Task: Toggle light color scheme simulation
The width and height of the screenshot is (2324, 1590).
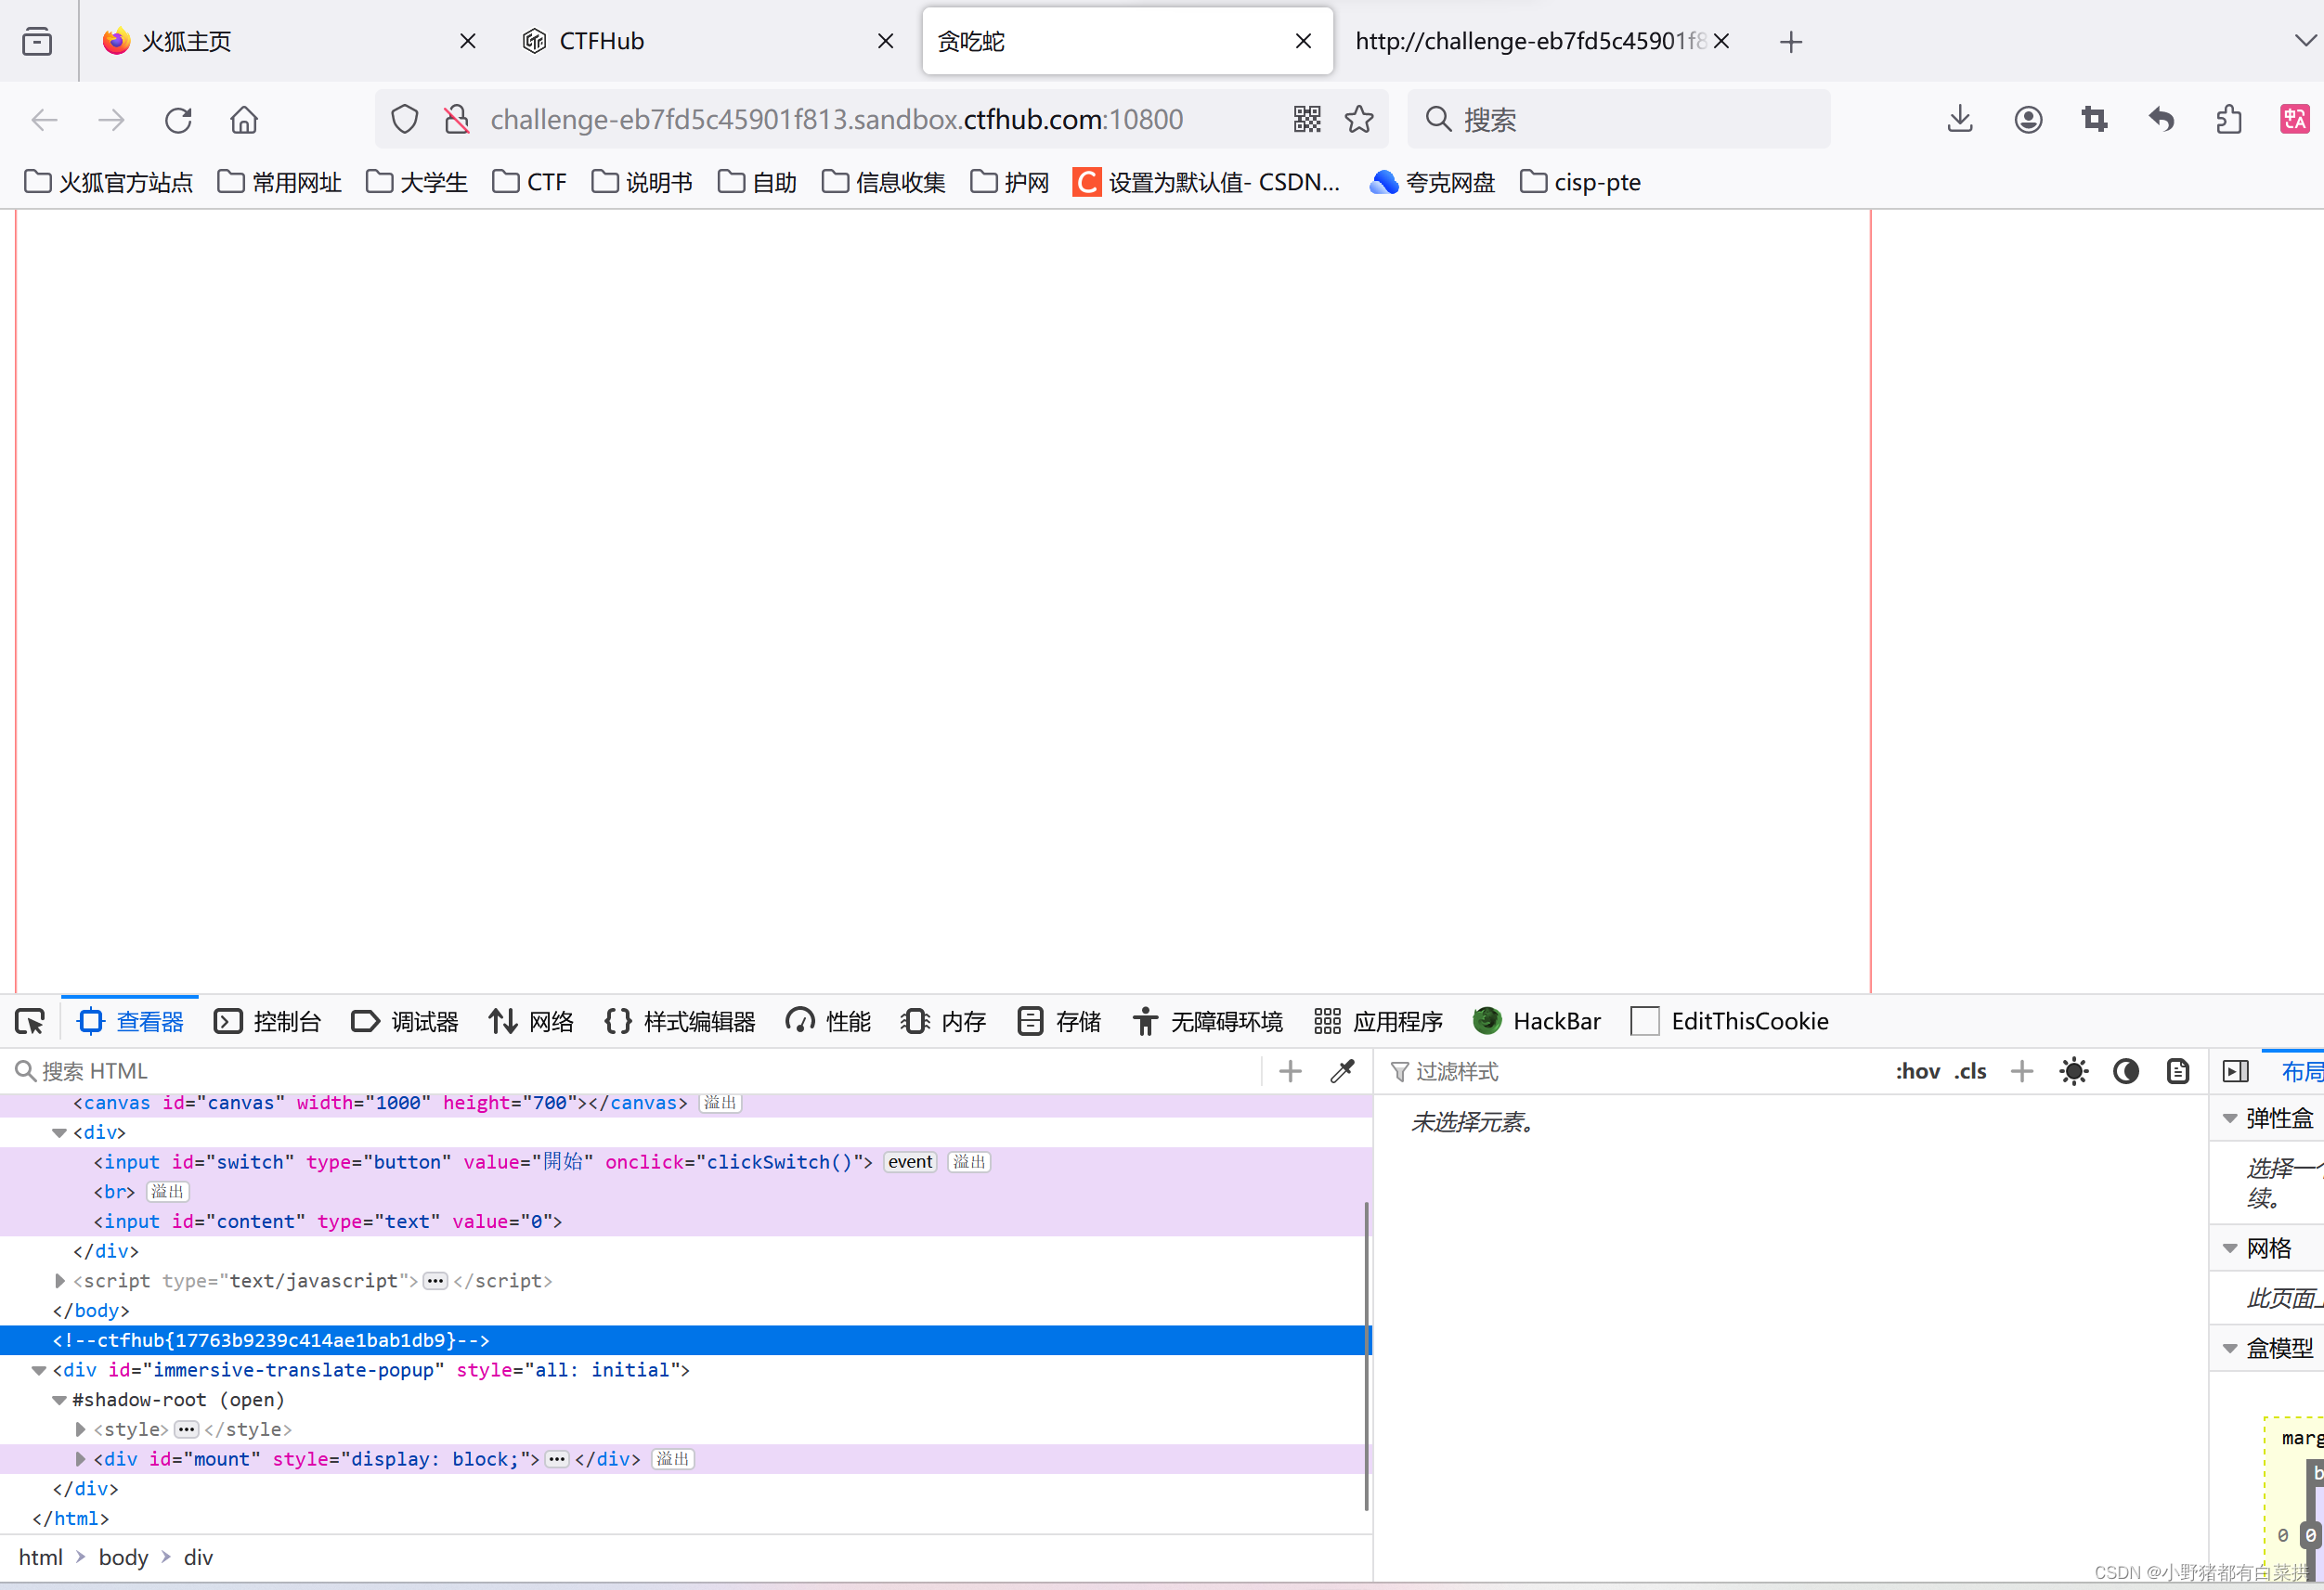Action: 2074,1071
